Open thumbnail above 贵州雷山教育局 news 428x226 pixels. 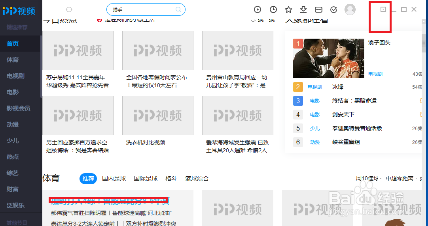pos(238,50)
